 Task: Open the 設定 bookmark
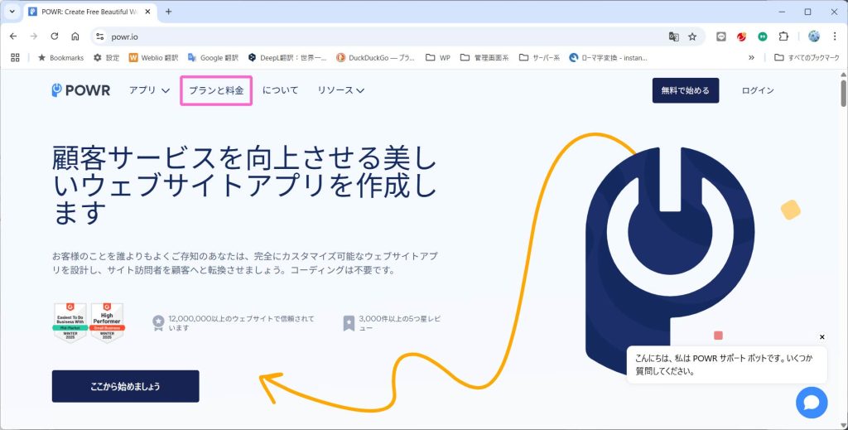[106, 57]
